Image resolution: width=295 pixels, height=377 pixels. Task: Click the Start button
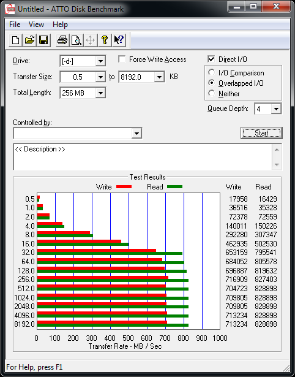click(x=261, y=133)
